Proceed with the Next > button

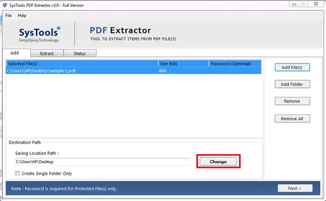(x=295, y=188)
